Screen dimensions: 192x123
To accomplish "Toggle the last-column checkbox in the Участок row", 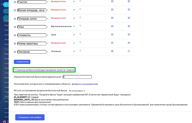I will 129,1.
